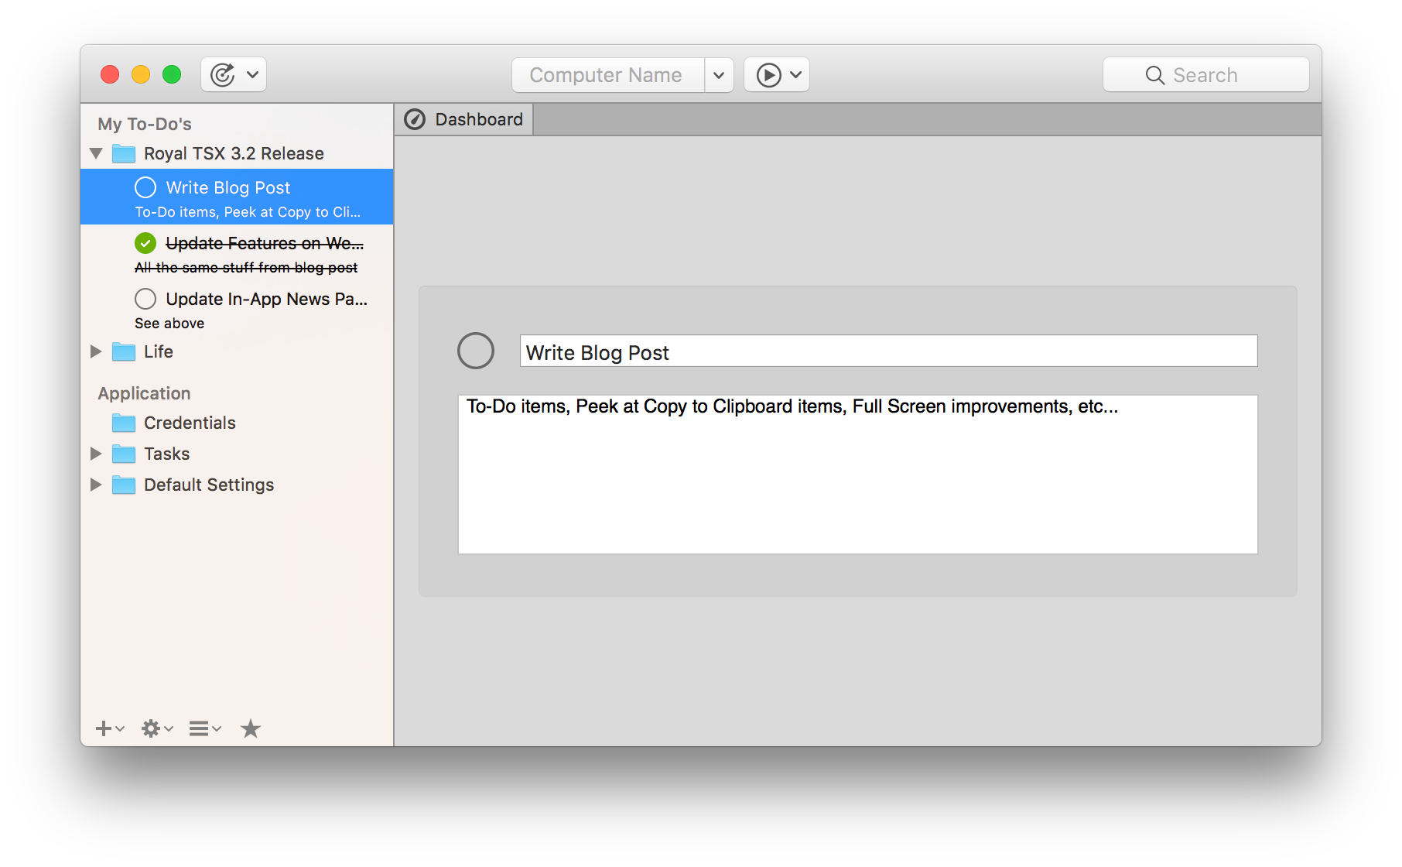
Task: Click the Royal TSX 3.2 Release folder icon
Action: point(124,153)
